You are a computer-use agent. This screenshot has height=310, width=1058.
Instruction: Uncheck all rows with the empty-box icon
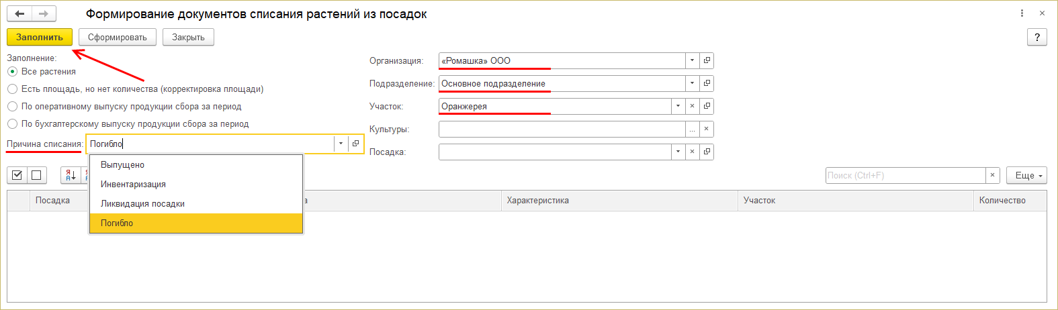(x=36, y=175)
